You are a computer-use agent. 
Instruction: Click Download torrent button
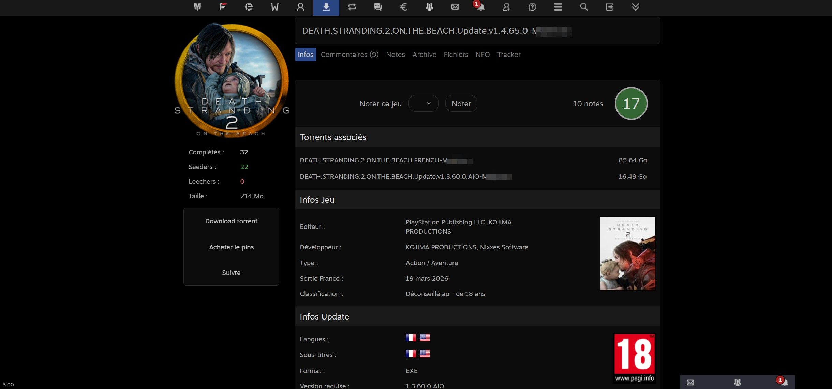click(x=231, y=221)
